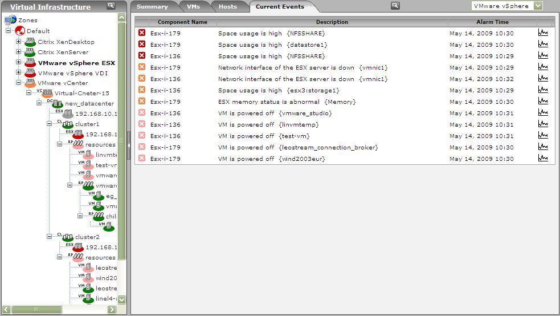Click the horizontal scroll right arrow
This screenshot has height=316, width=560.
(112, 309)
